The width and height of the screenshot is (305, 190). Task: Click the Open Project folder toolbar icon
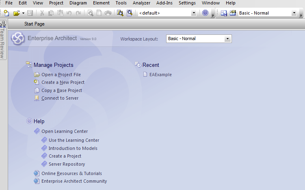17,13
